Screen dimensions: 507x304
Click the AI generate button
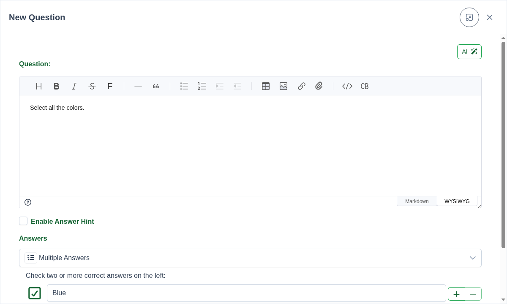(469, 52)
